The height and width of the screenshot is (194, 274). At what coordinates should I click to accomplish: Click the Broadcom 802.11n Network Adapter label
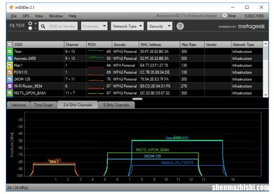pos(187,16)
